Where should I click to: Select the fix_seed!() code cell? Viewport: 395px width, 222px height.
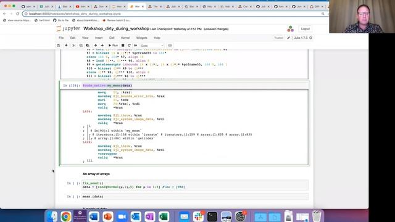(195, 185)
